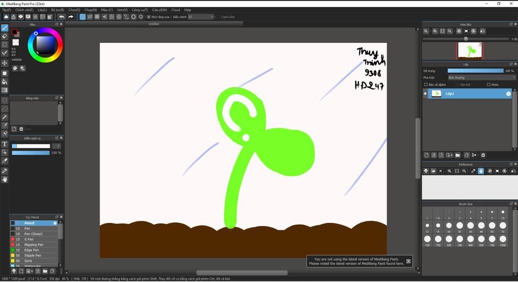Open Bộ lọc(R) menu

click(x=58, y=10)
